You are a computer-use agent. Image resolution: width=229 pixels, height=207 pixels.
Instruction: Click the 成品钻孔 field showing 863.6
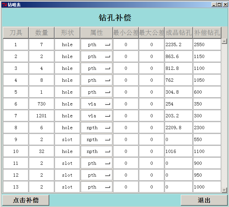click(178, 56)
